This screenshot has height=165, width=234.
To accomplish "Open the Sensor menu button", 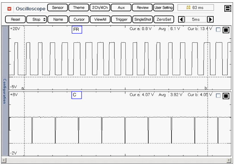I will pyautogui.click(x=57, y=7).
